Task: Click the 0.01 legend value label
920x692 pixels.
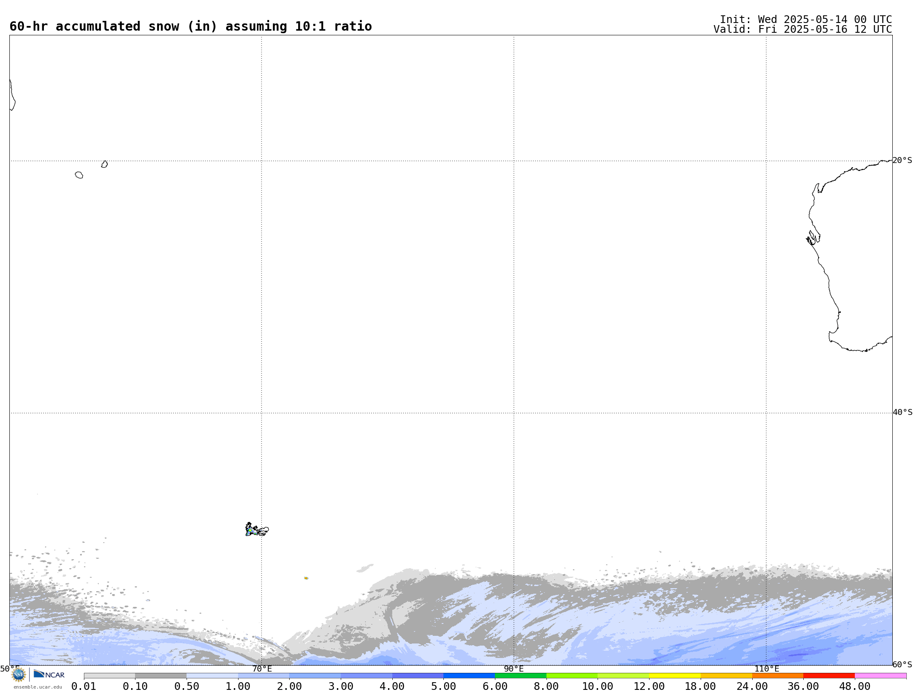Action: point(84,686)
